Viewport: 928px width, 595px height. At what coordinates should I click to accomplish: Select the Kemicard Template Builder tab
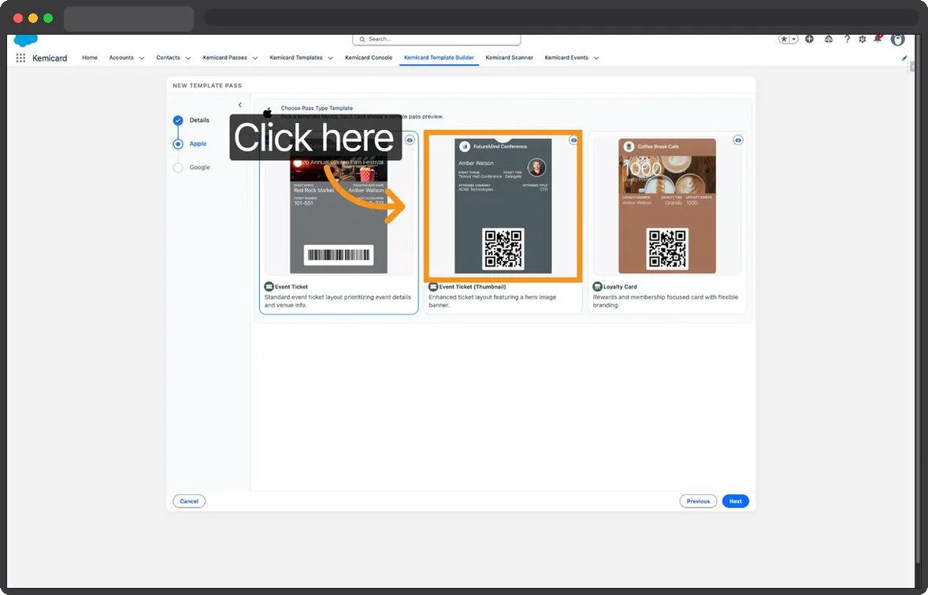coord(439,58)
